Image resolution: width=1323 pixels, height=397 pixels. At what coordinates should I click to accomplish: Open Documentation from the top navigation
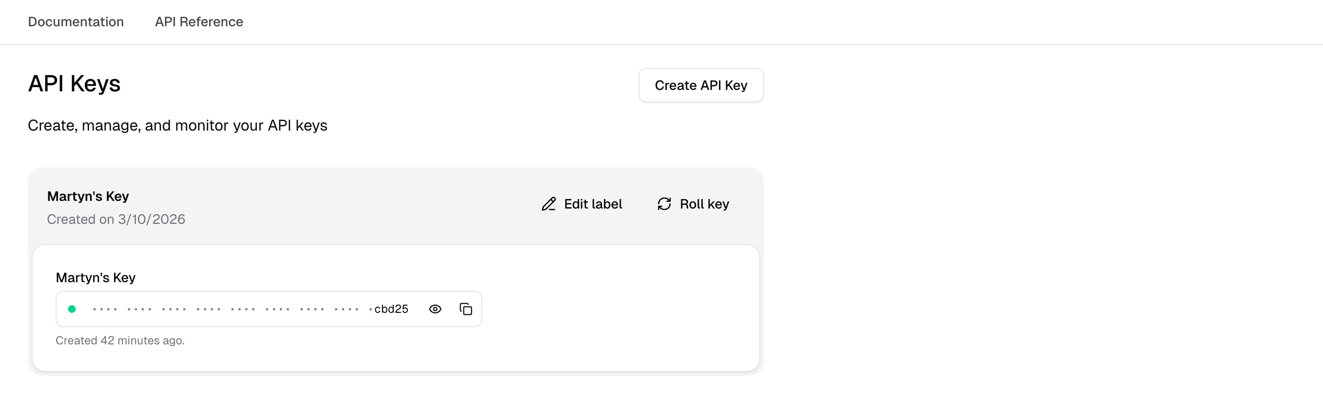[x=76, y=22]
